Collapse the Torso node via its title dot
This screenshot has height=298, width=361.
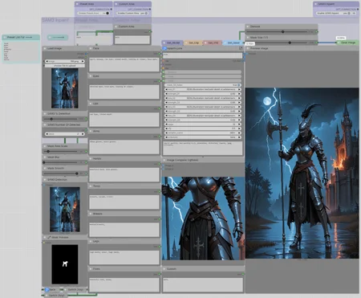tap(91, 186)
